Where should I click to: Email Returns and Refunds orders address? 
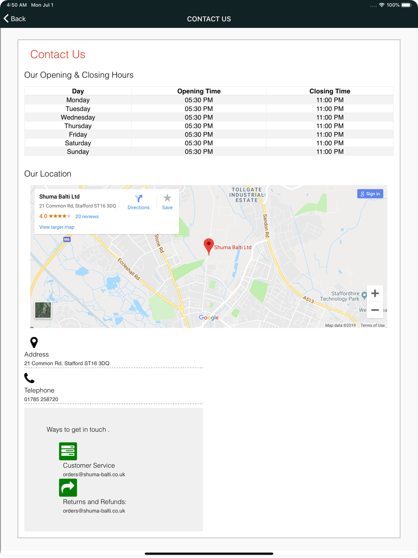[x=94, y=511]
